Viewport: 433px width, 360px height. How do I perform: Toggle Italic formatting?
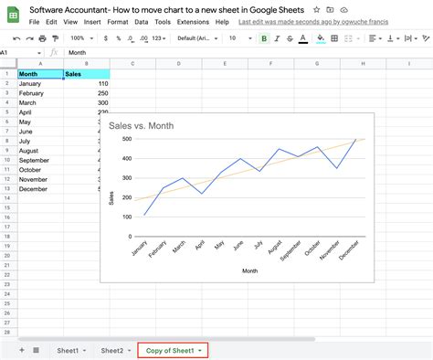(x=277, y=38)
